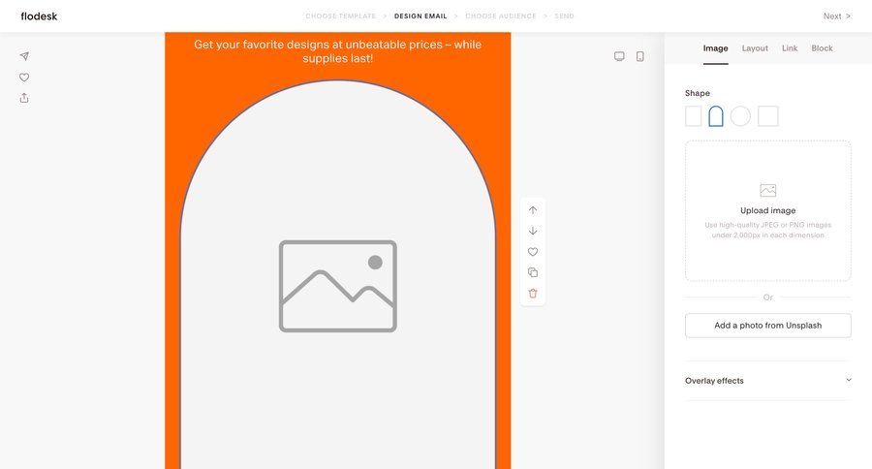Switch to desktop preview icon
872x469 pixels.
[619, 56]
